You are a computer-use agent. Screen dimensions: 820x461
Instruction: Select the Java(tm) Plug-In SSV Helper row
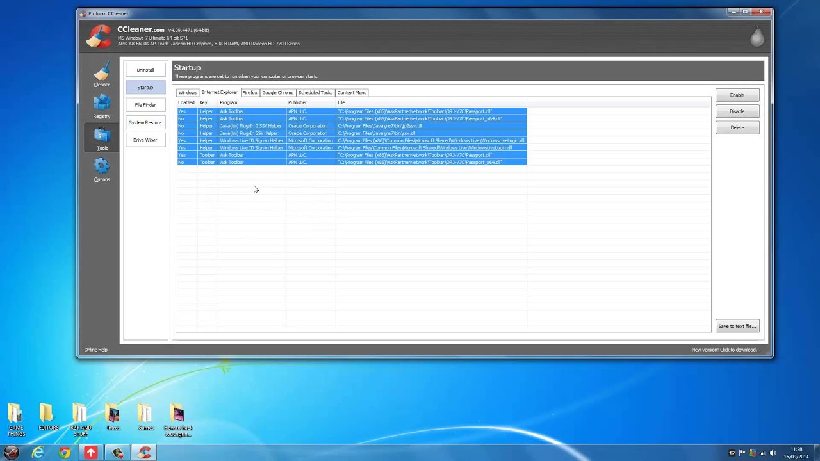pos(352,133)
